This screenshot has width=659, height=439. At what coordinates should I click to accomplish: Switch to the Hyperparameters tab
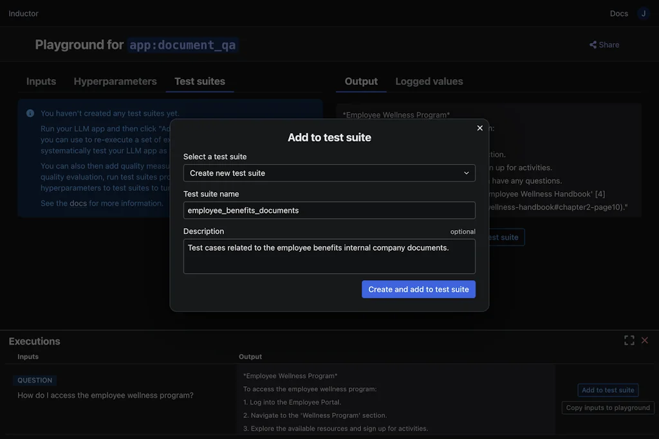(115, 81)
